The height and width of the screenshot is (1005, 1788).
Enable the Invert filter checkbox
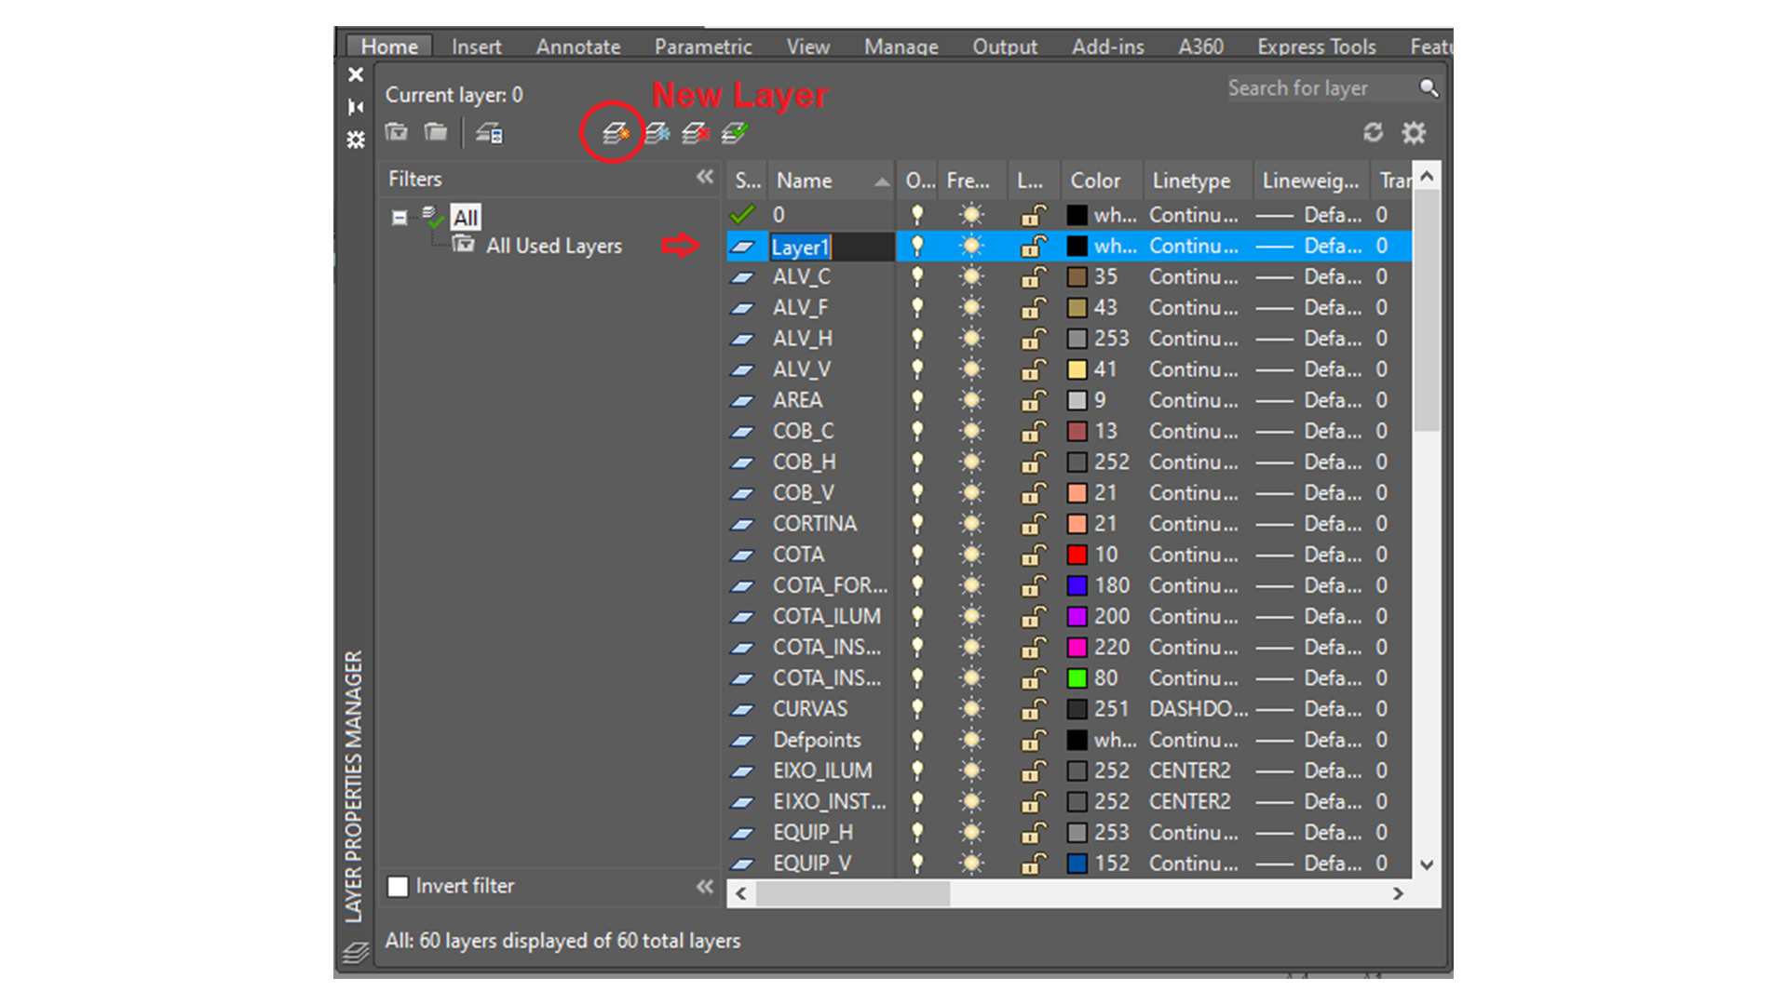pyautogui.click(x=398, y=886)
